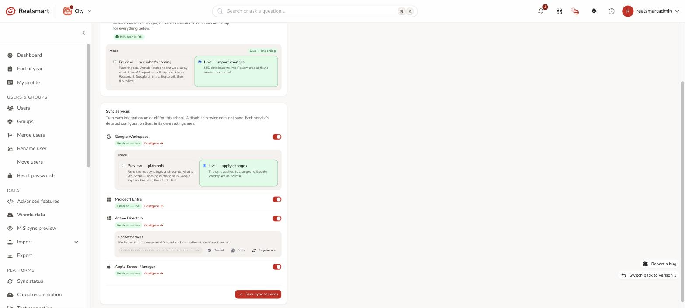Click the Rename user icon
The height and width of the screenshot is (308, 685).
10,148
